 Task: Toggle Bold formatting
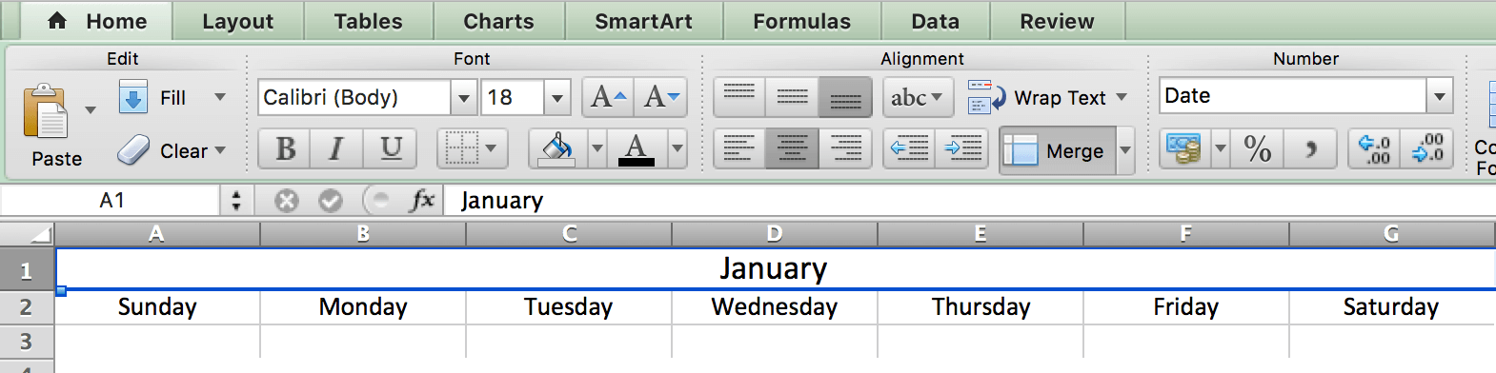pyautogui.click(x=284, y=148)
